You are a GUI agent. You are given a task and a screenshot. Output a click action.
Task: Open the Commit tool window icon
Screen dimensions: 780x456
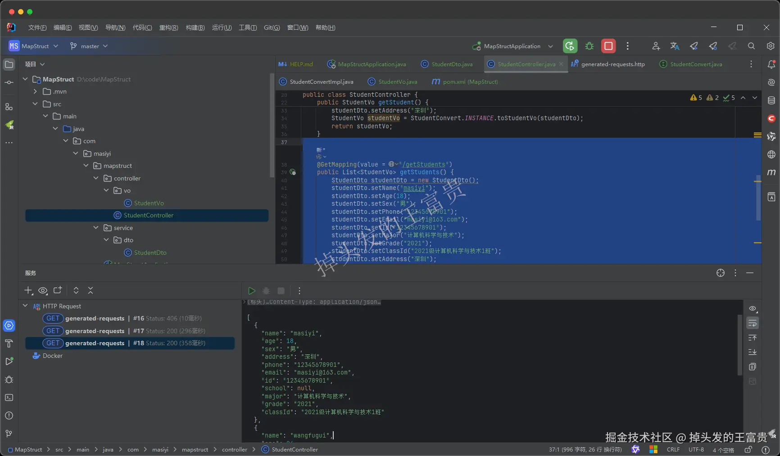pos(9,82)
